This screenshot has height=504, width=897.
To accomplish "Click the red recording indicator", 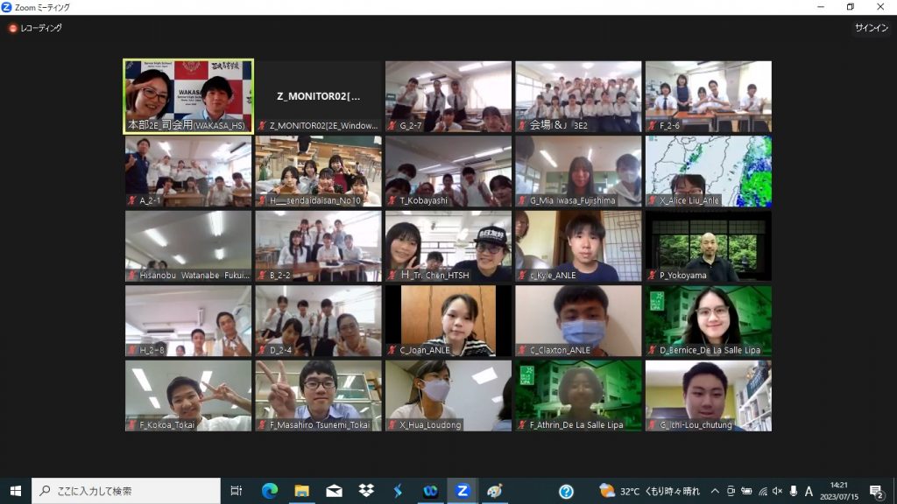I will (13, 28).
